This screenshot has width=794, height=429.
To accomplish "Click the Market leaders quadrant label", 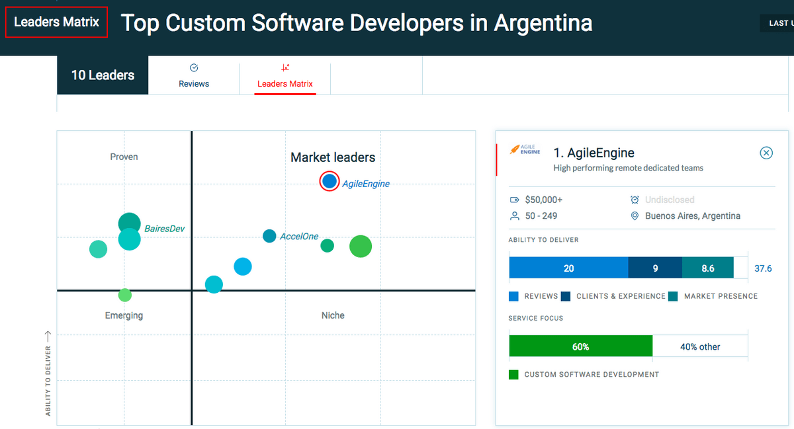I will coord(333,157).
